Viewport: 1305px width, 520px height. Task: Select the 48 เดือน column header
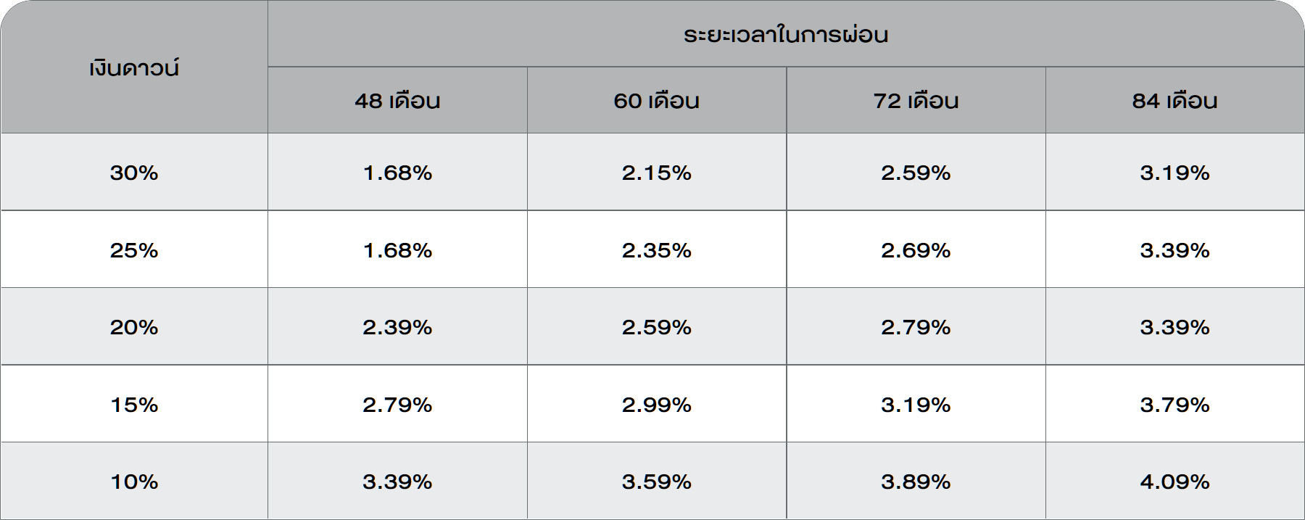pos(397,101)
